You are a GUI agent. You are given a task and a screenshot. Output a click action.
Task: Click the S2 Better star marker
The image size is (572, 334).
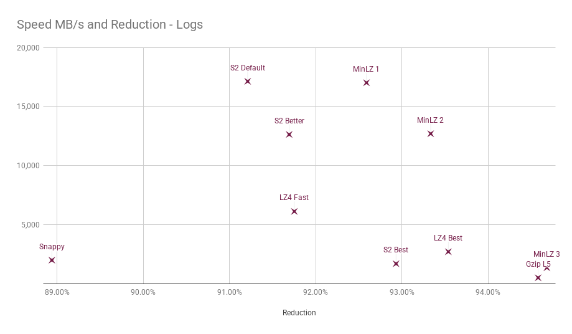(x=289, y=135)
